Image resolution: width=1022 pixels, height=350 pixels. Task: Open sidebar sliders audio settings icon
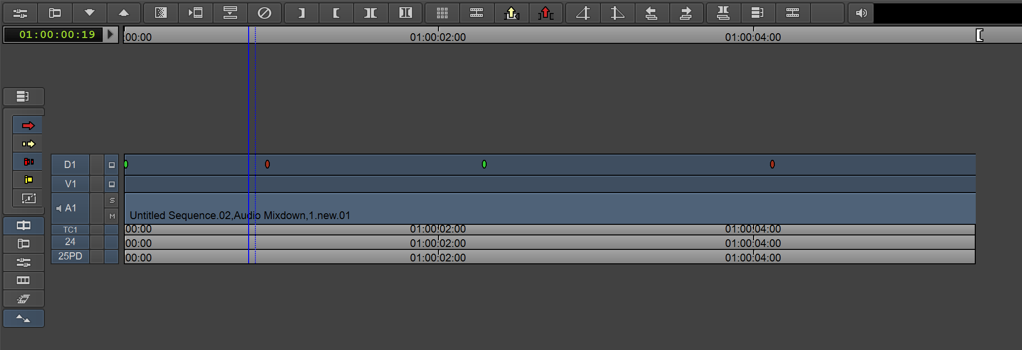pyautogui.click(x=24, y=262)
